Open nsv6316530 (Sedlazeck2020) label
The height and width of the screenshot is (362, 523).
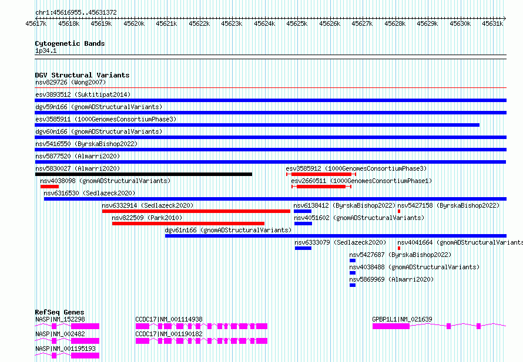coord(89,193)
